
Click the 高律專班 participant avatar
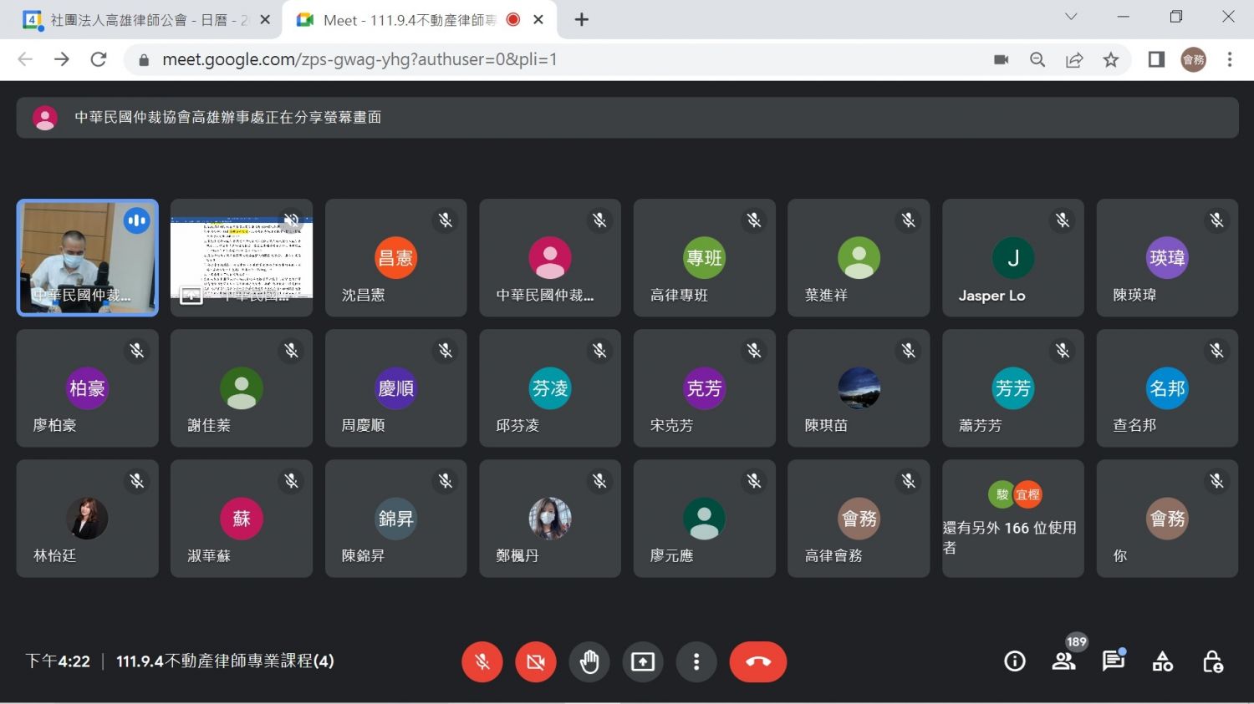point(705,258)
